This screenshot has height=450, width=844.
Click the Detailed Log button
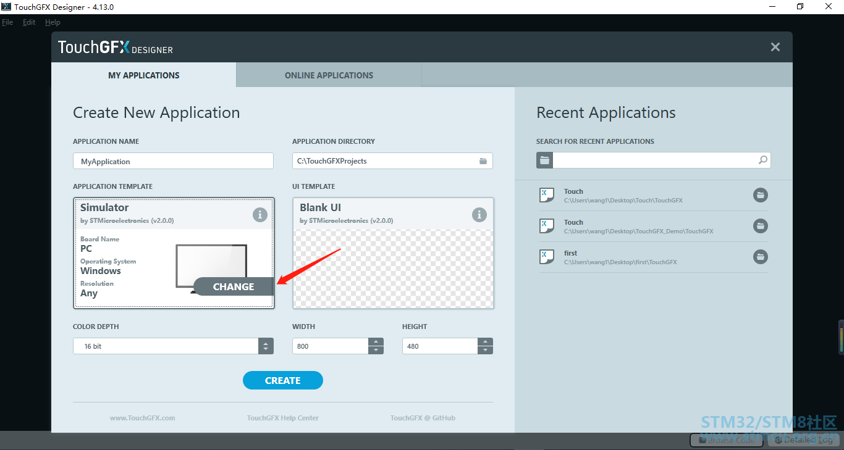click(803, 440)
